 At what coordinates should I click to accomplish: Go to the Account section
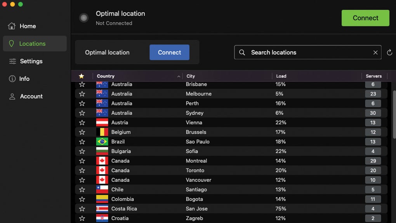31,96
